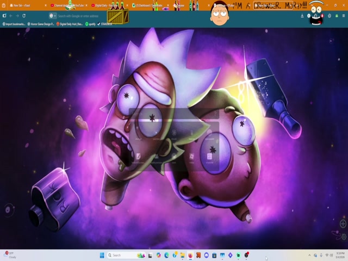Open new tab page settings gear
The height and width of the screenshot is (261, 348).
(344, 237)
